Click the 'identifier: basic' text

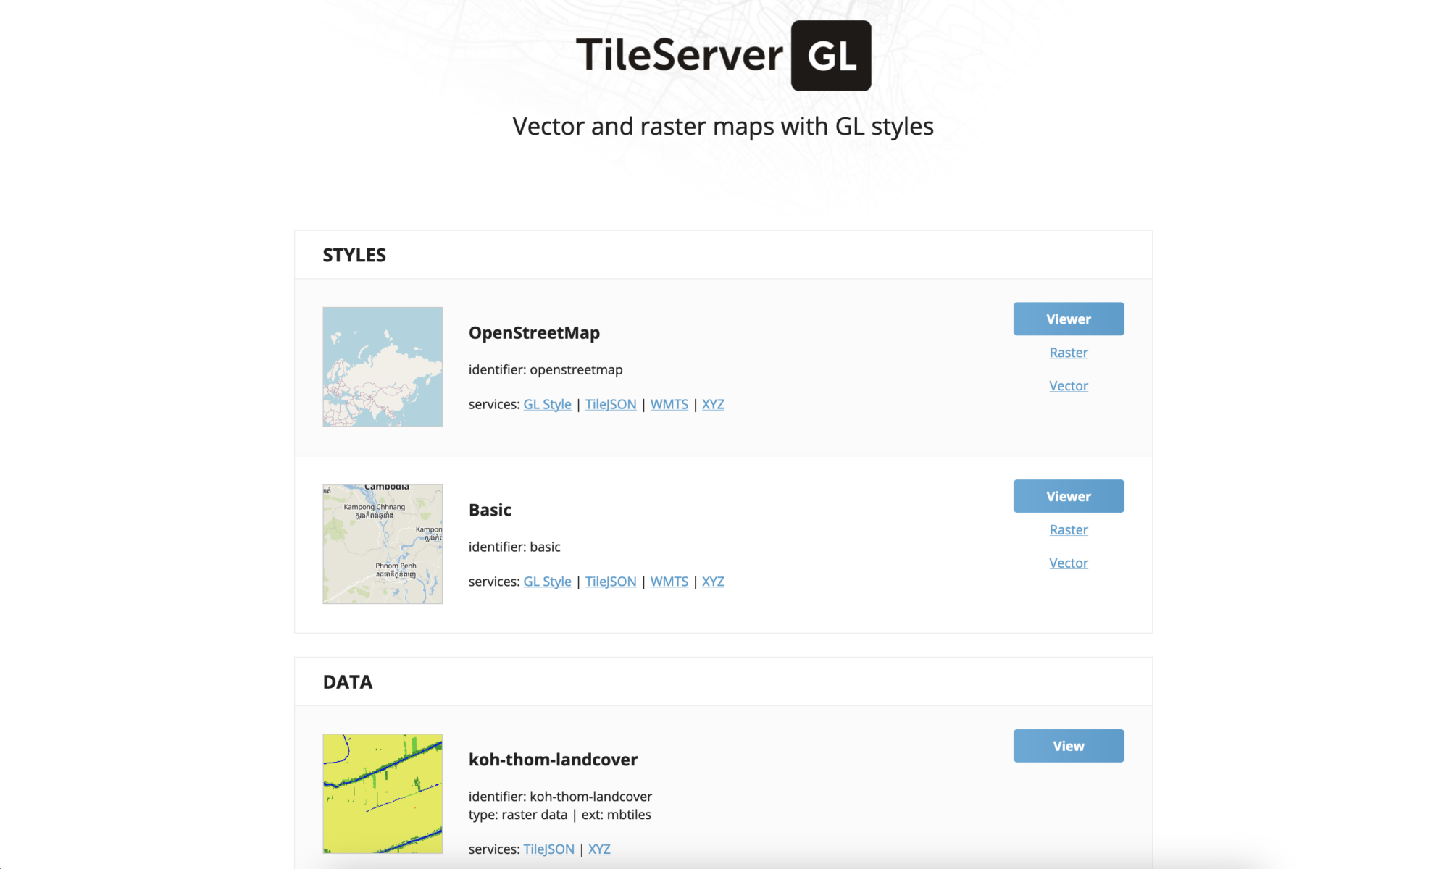(x=514, y=547)
